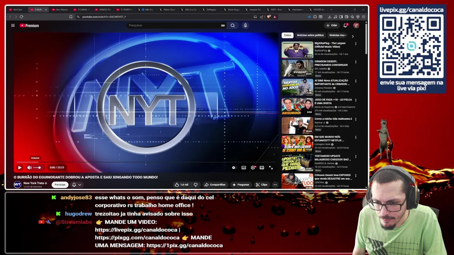The width and height of the screenshot is (454, 255).
Task: Open BigXthaPlug - The Largest video thumbnail
Action: point(298,50)
